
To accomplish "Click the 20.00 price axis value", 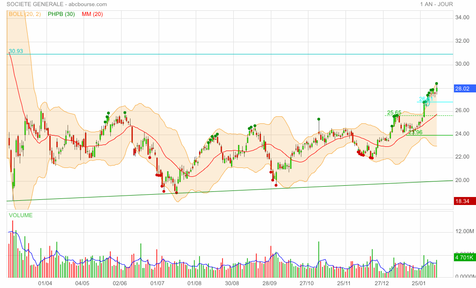I will pos(462,180).
